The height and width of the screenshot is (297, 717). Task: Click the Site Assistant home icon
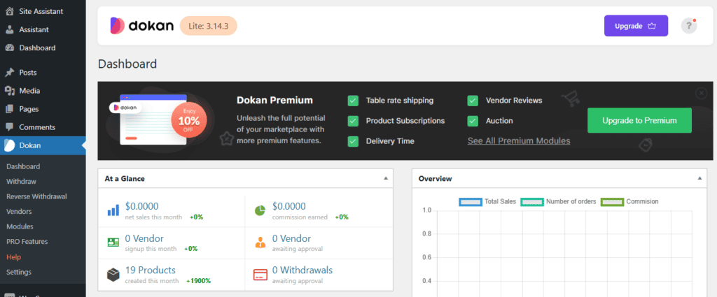9,11
